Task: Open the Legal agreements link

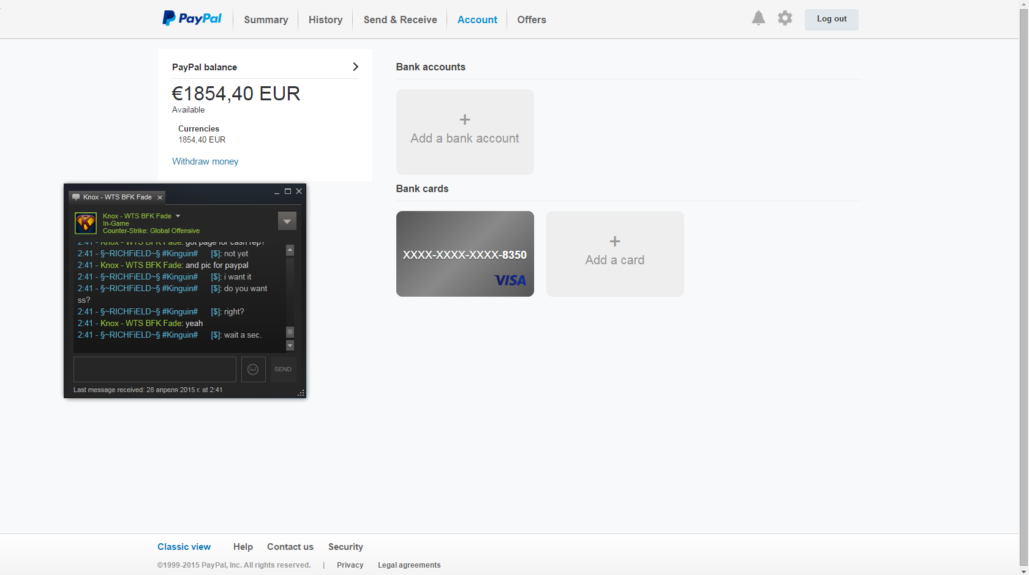Action: (409, 565)
